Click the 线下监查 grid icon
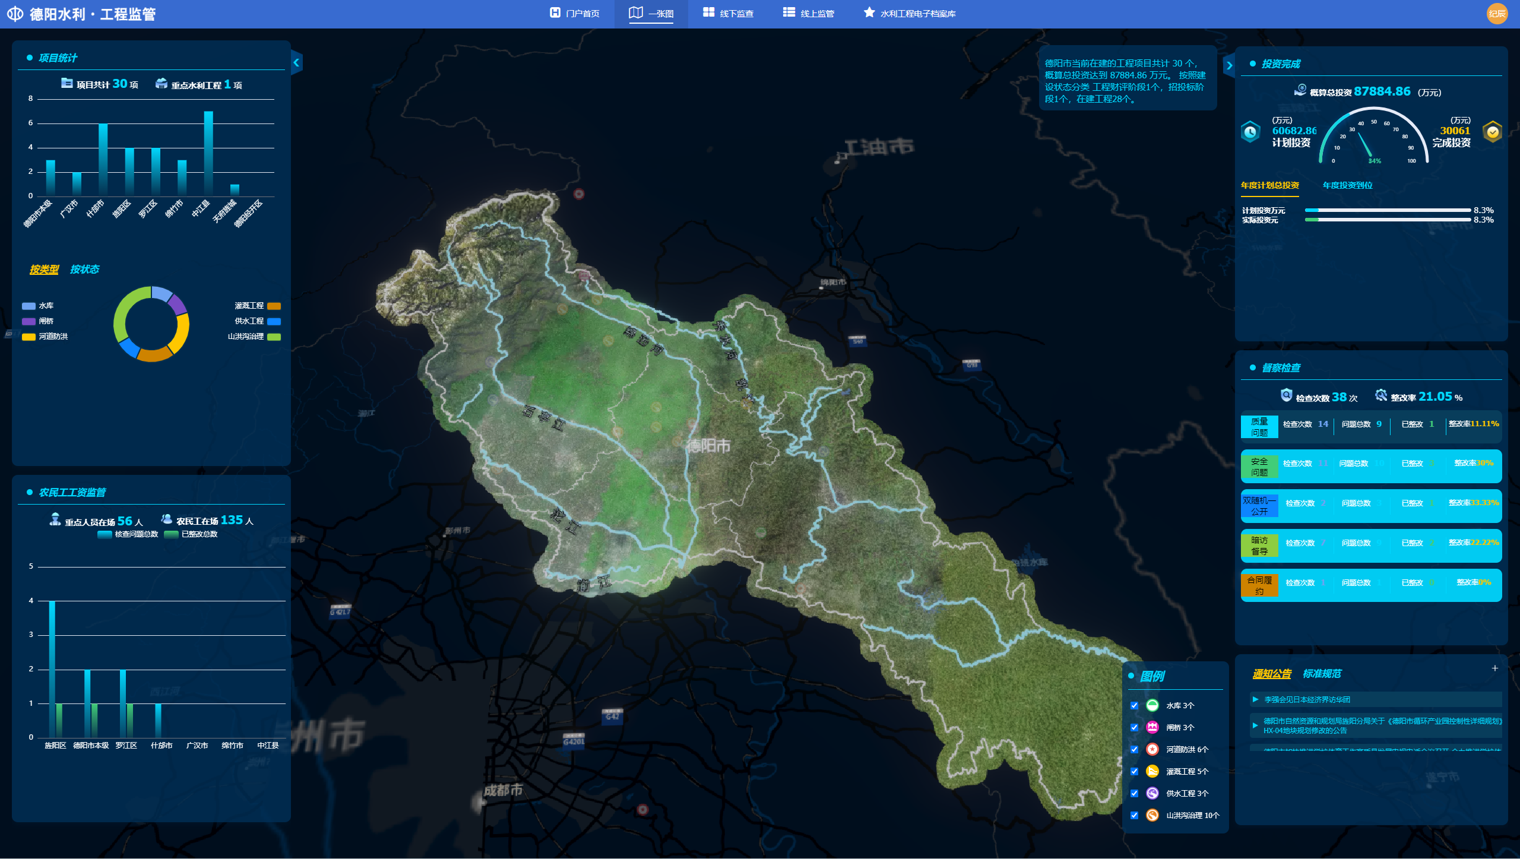The height and width of the screenshot is (859, 1520). click(708, 12)
